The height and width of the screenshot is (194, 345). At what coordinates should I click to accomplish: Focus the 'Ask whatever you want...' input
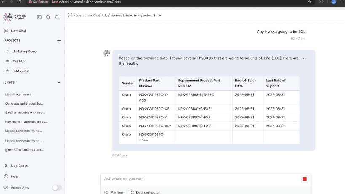[x=201, y=178]
